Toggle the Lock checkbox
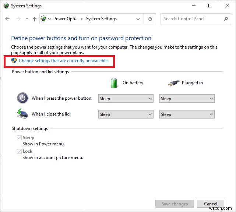This screenshot has width=236, height=212. [x=19, y=151]
